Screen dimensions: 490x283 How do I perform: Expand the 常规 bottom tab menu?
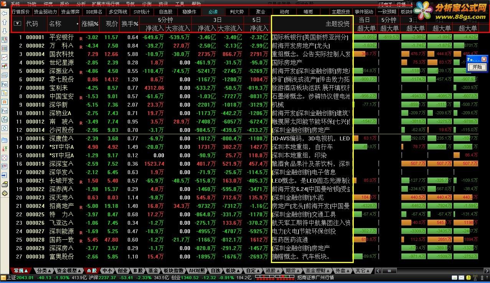tap(21, 271)
